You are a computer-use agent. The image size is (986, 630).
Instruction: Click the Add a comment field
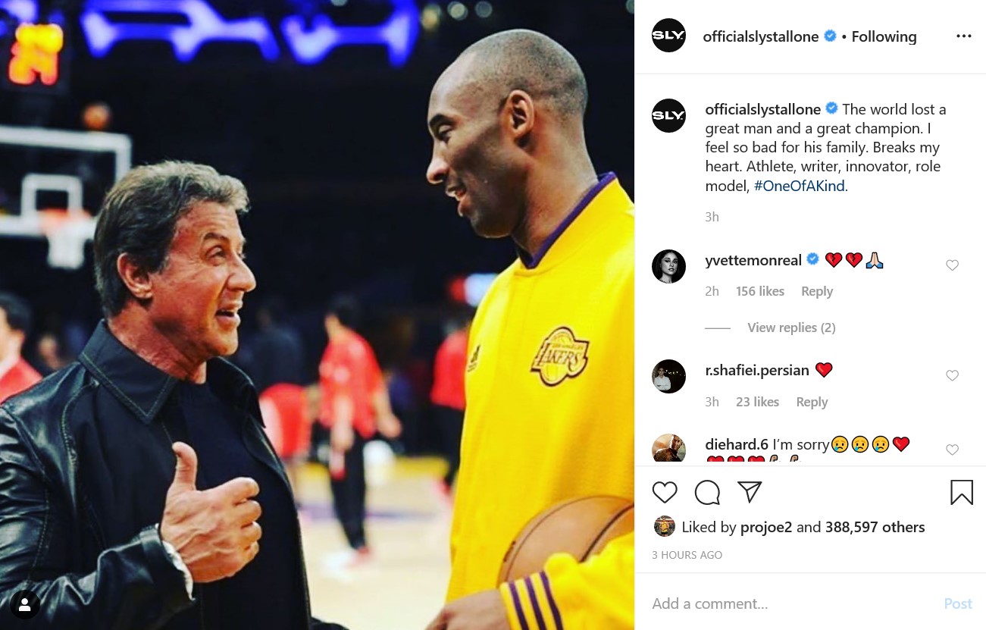(x=788, y=603)
